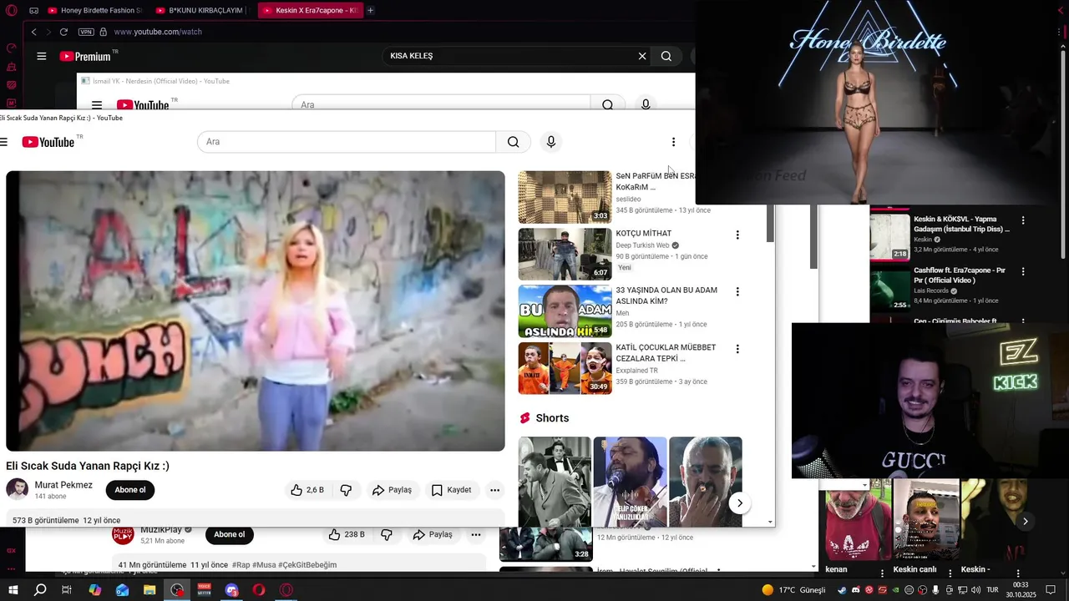Screen dimensions: 1069x601
Task: Open File Explorer from the taskbar
Action: [149, 590]
